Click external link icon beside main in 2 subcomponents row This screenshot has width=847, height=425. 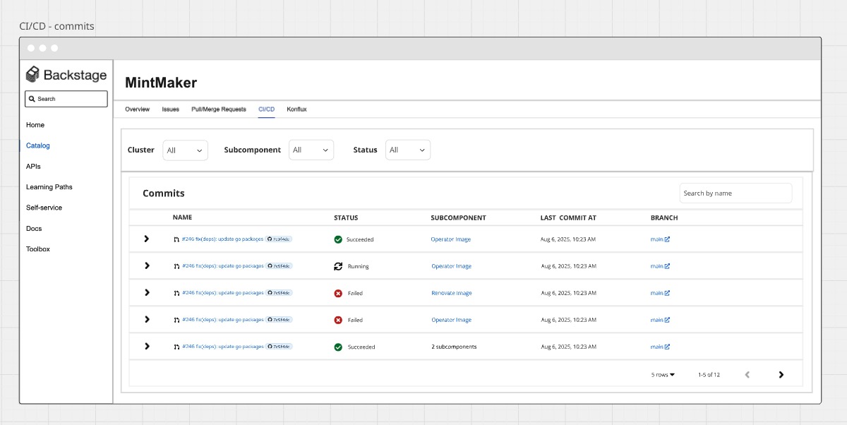(667, 347)
